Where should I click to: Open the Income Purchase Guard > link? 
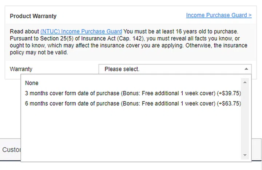(x=219, y=15)
